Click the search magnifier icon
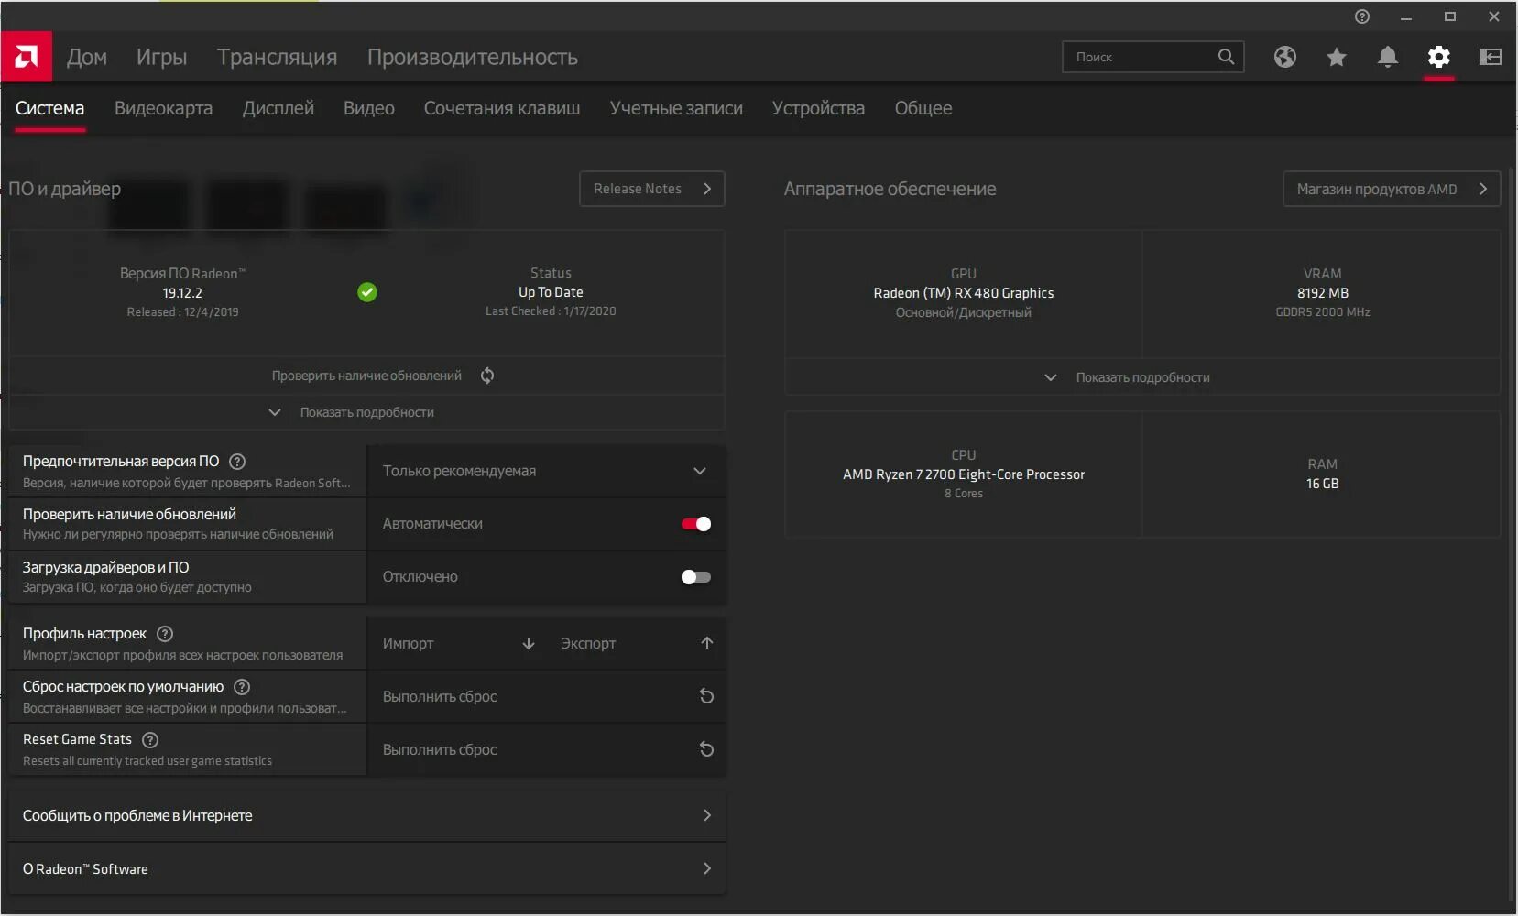 click(x=1226, y=57)
